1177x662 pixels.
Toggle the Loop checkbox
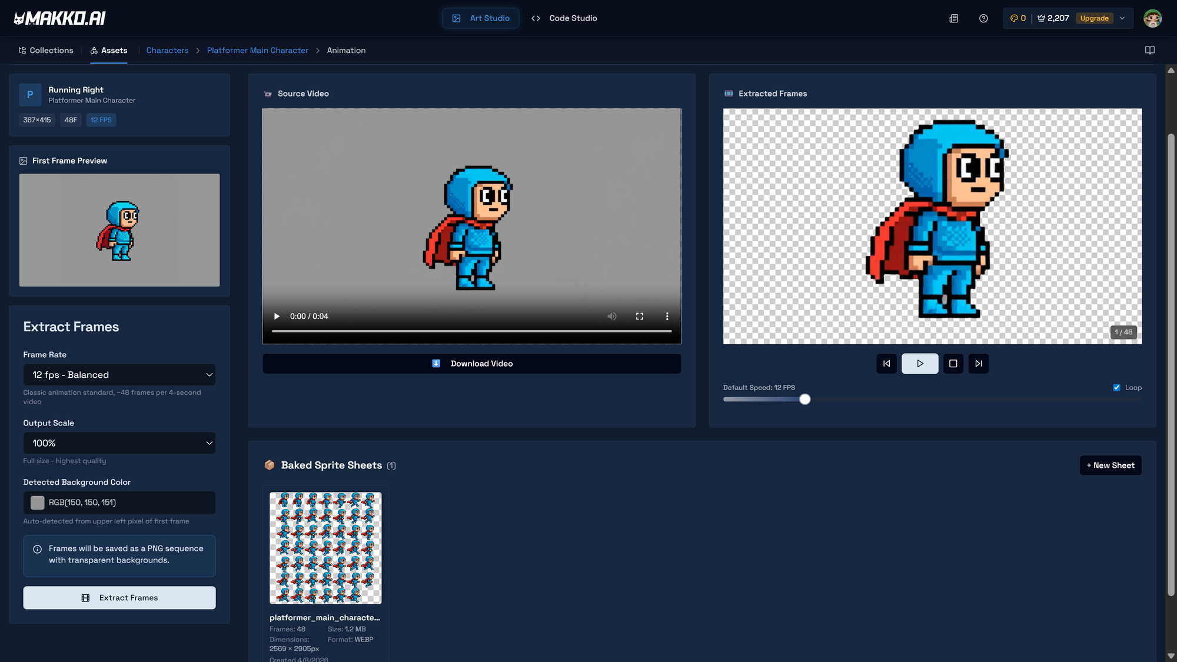tap(1116, 388)
